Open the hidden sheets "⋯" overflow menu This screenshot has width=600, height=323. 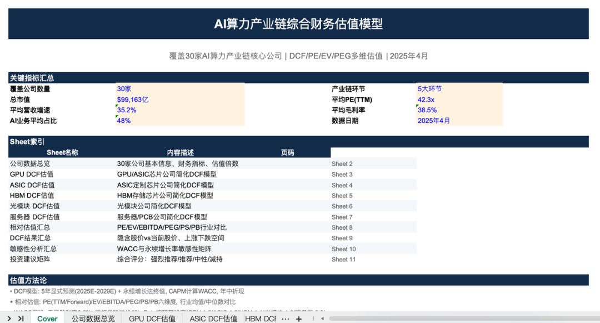click(285, 319)
